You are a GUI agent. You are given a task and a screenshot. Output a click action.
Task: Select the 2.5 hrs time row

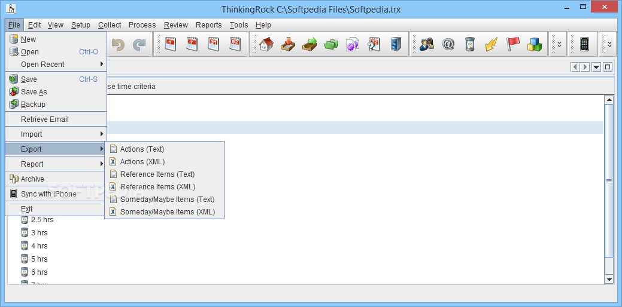click(x=37, y=220)
